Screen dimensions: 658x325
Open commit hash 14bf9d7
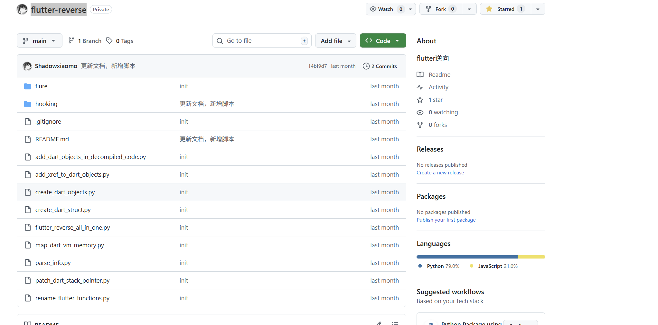(x=317, y=66)
